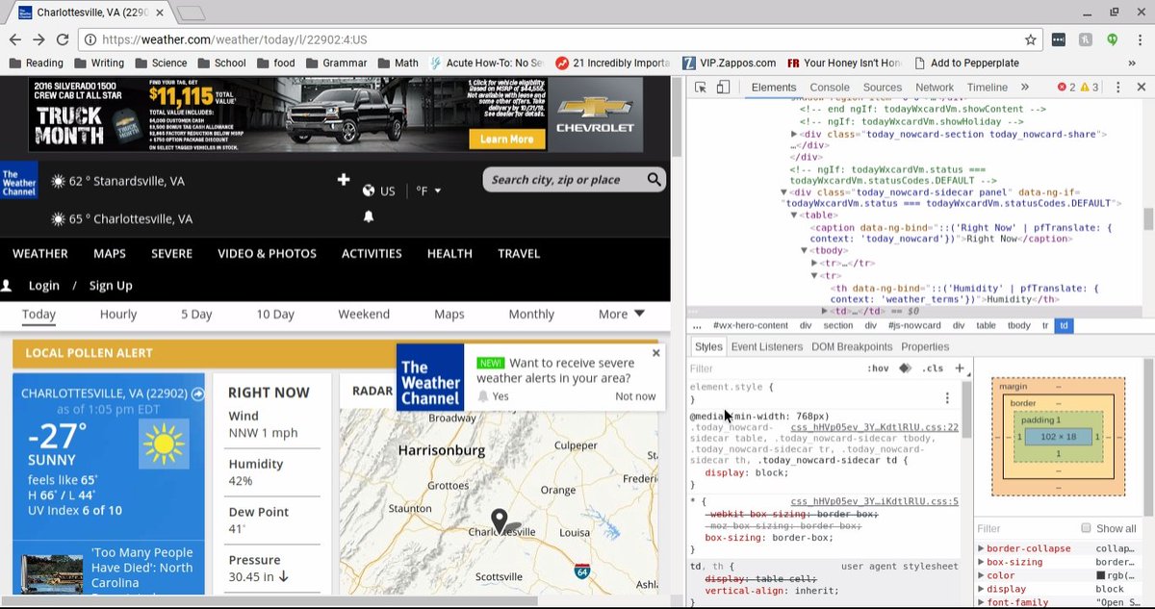
Task: Click the browser Back arrow
Action: [x=14, y=39]
